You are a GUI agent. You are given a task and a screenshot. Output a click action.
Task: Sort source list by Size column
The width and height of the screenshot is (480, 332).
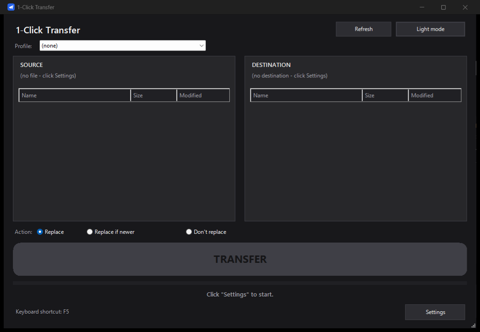(154, 95)
